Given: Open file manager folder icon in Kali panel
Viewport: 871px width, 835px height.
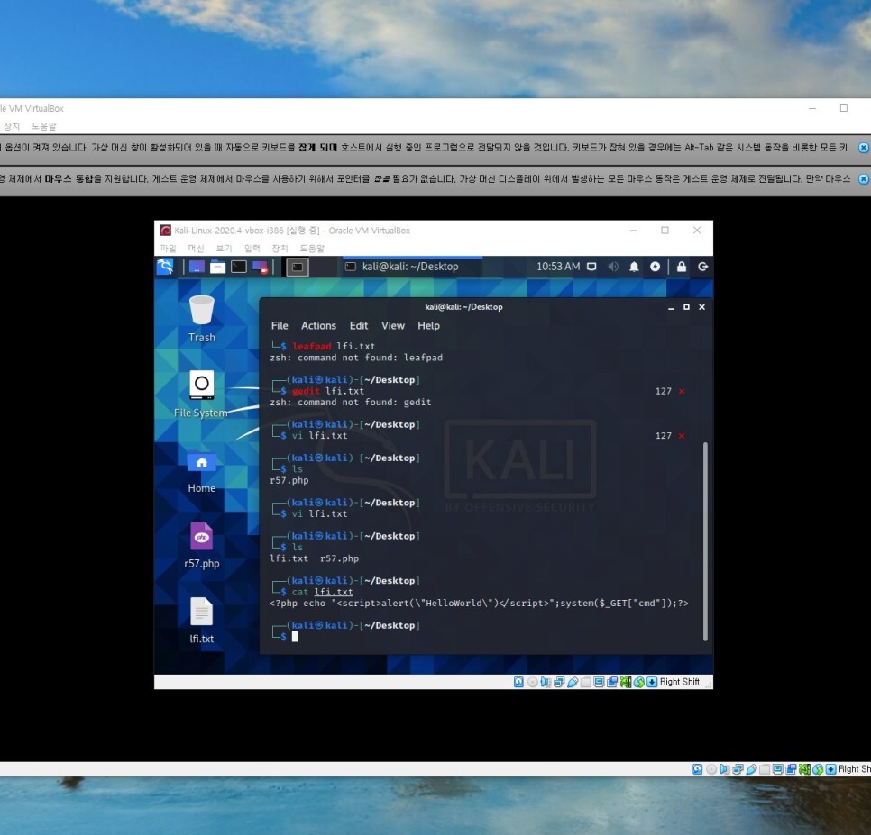Looking at the screenshot, I should pyautogui.click(x=218, y=267).
